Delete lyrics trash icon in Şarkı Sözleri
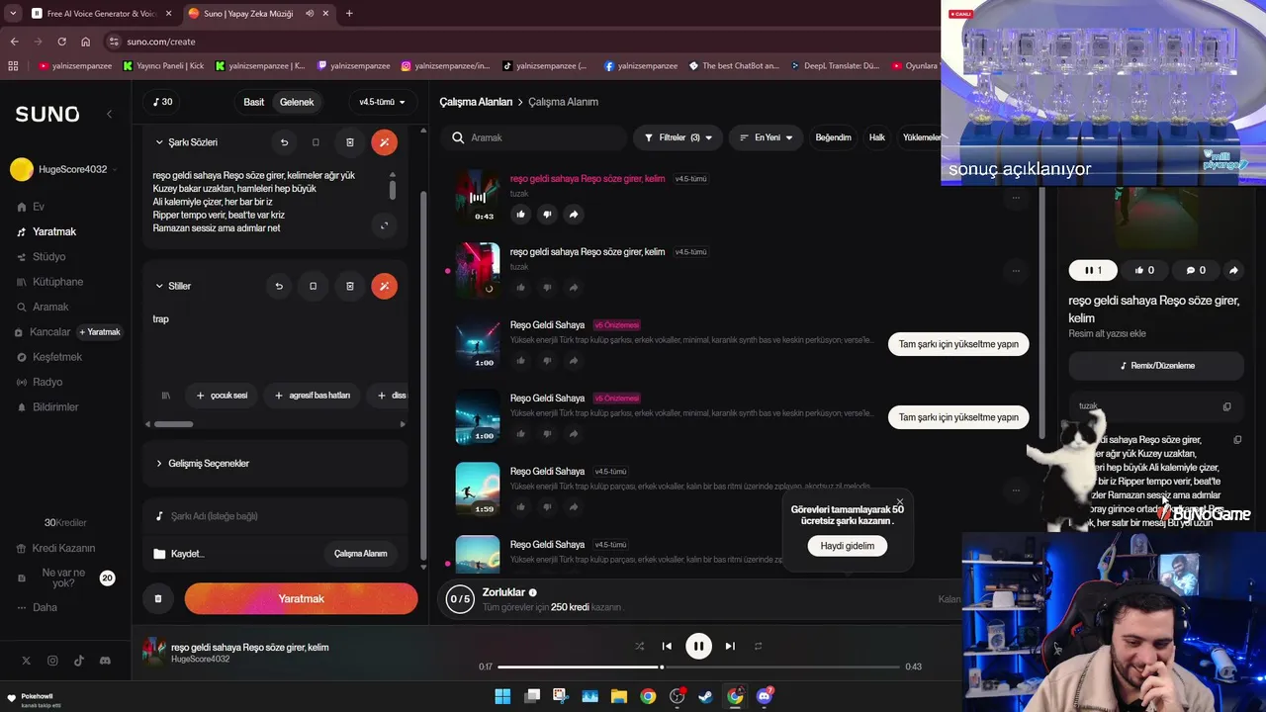The image size is (1266, 712). pyautogui.click(x=349, y=142)
